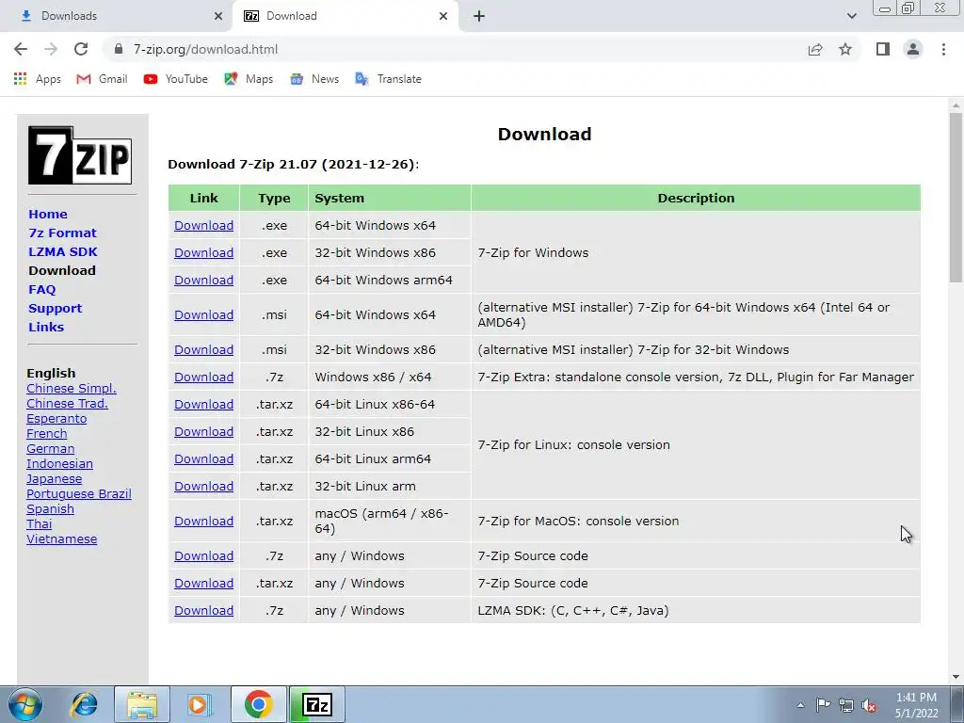Download the .exe for 32-bit Windows x86
This screenshot has width=964, height=723.
pos(203,252)
